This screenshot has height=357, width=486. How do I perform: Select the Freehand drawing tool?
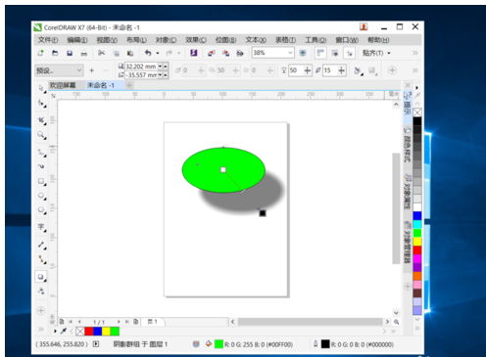click(x=41, y=153)
